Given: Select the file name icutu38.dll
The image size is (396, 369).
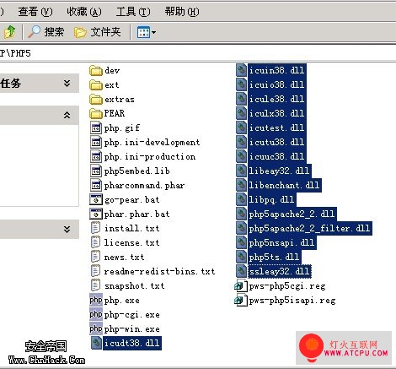Looking at the screenshot, I should (x=276, y=142).
